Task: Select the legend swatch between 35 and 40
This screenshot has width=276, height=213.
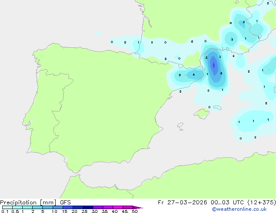Action: point(108,207)
